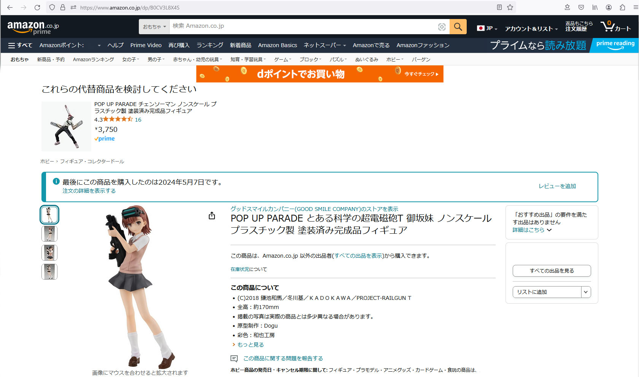
Task: Click the site security lock icon
Action: (63, 7)
